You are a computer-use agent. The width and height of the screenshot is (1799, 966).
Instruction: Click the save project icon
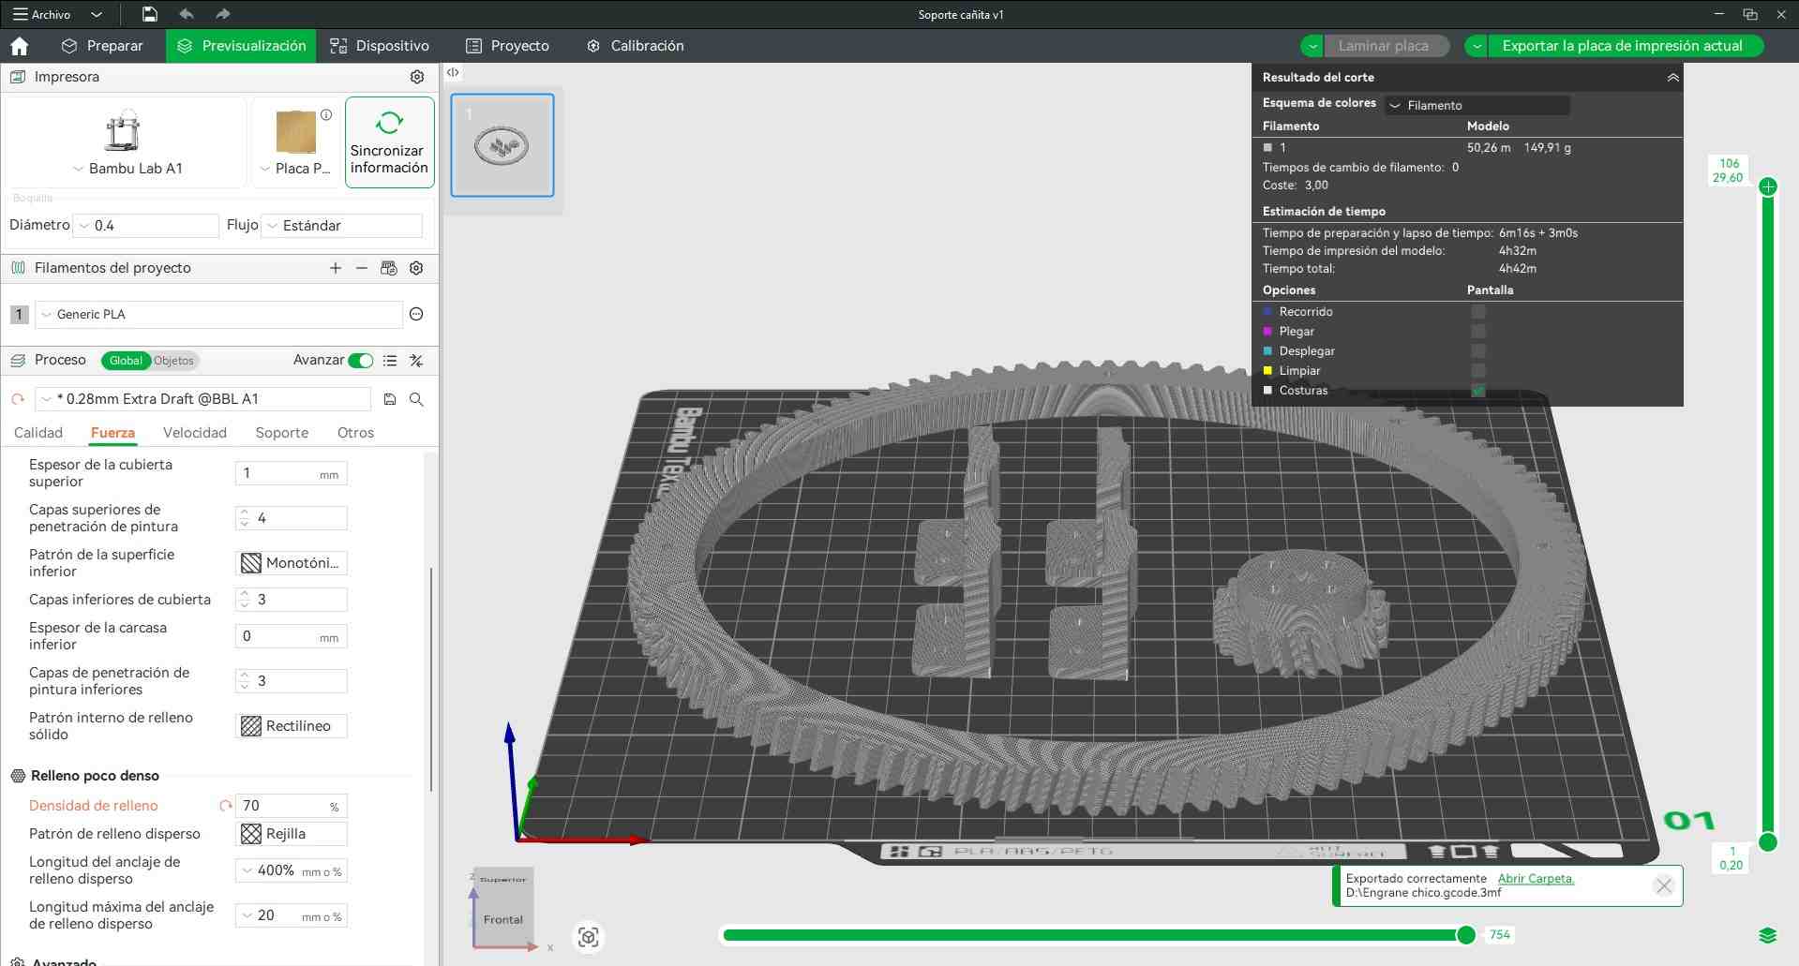click(x=149, y=14)
